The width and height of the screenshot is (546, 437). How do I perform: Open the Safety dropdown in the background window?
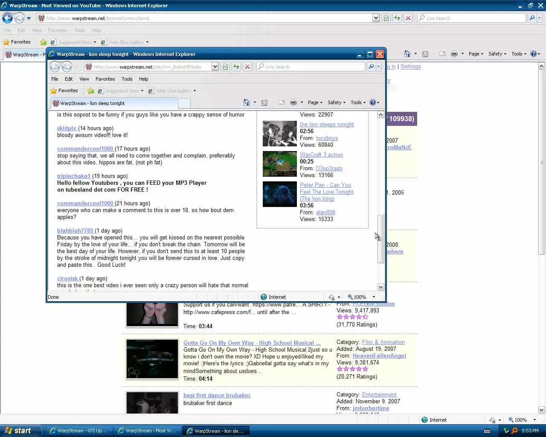pos(497,54)
